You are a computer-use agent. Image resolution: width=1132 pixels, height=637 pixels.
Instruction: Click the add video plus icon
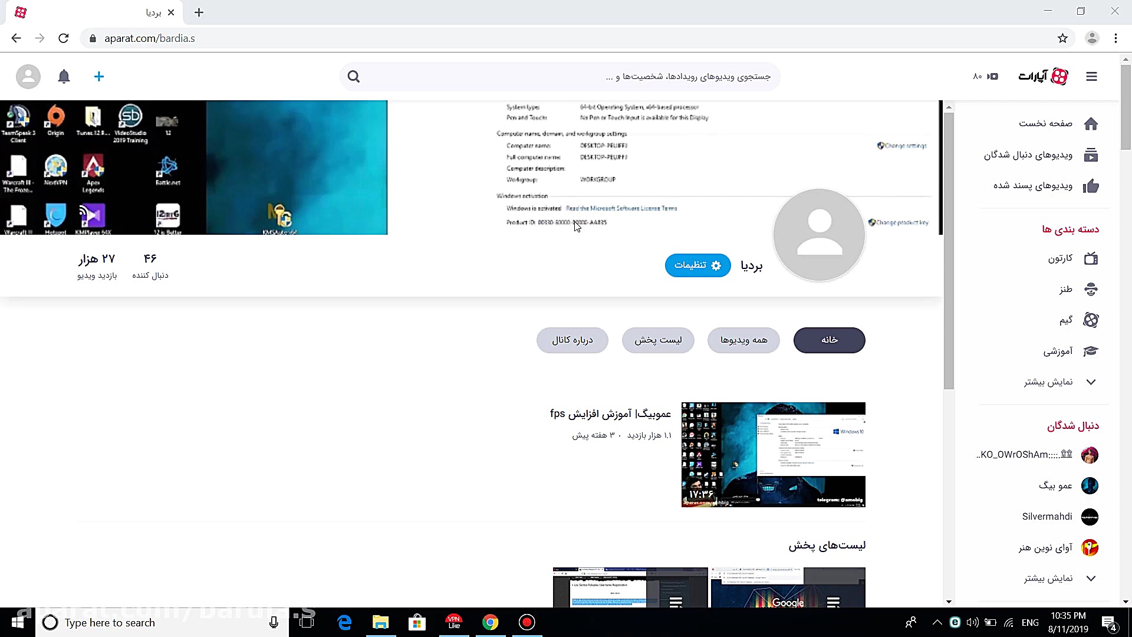[x=99, y=77]
